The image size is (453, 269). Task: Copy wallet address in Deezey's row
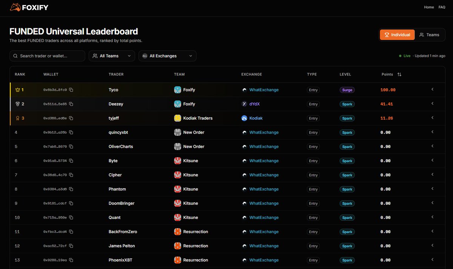point(71,104)
